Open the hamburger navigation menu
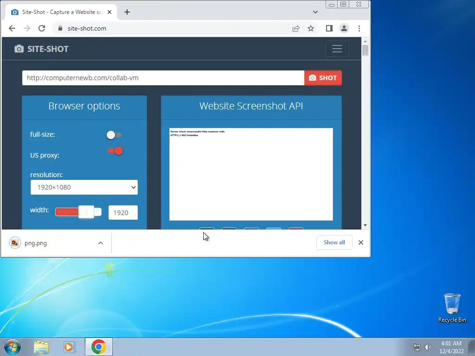Viewport: 475px width, 356px height. (x=337, y=48)
